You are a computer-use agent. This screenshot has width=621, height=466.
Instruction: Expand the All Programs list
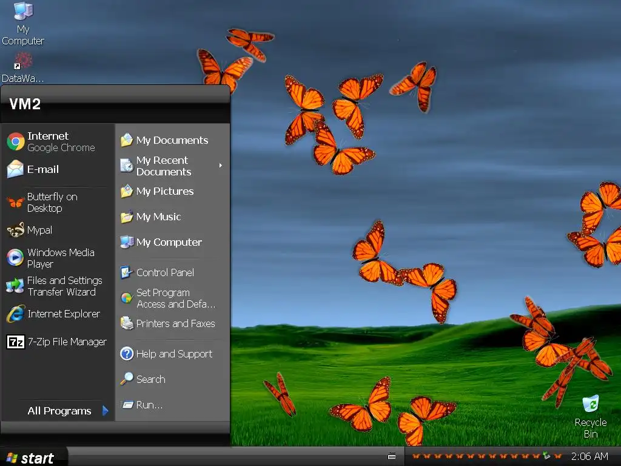67,411
